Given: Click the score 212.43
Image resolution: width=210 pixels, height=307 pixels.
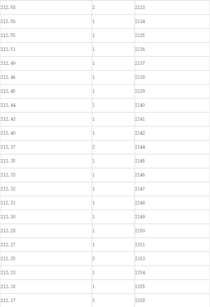Looking at the screenshot, I should pos(8,119).
